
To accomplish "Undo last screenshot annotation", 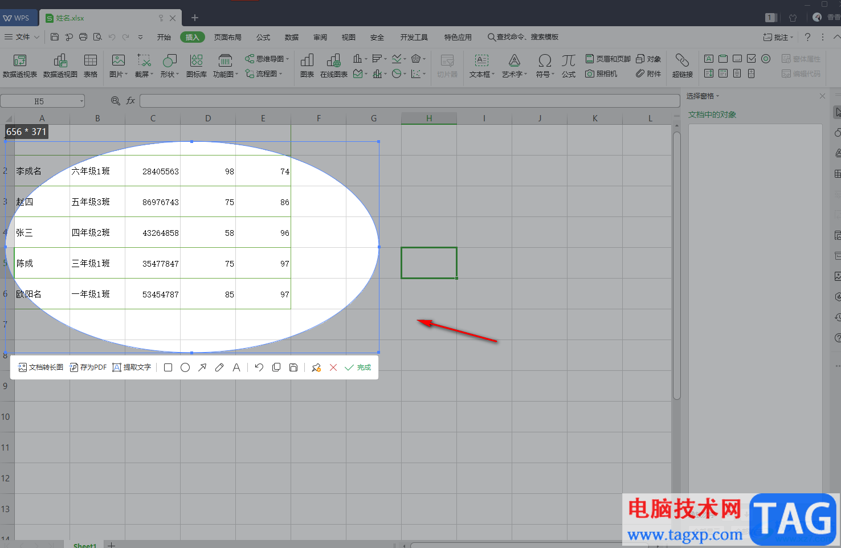I will click(x=259, y=367).
